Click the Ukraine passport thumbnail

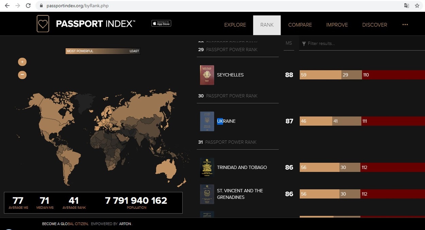207,121
